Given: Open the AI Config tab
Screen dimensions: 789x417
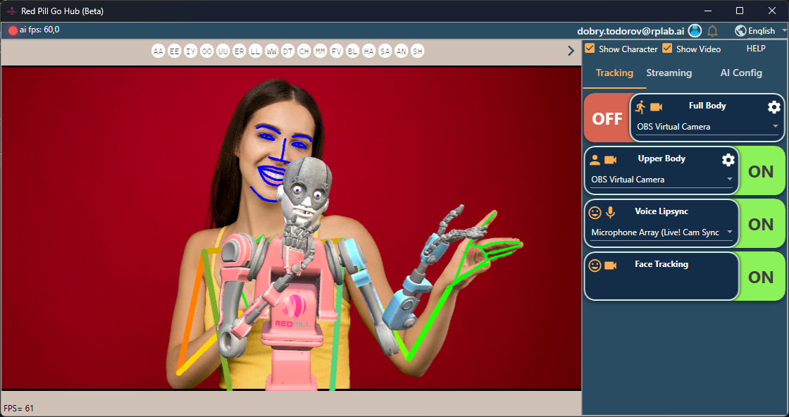Looking at the screenshot, I should (740, 73).
